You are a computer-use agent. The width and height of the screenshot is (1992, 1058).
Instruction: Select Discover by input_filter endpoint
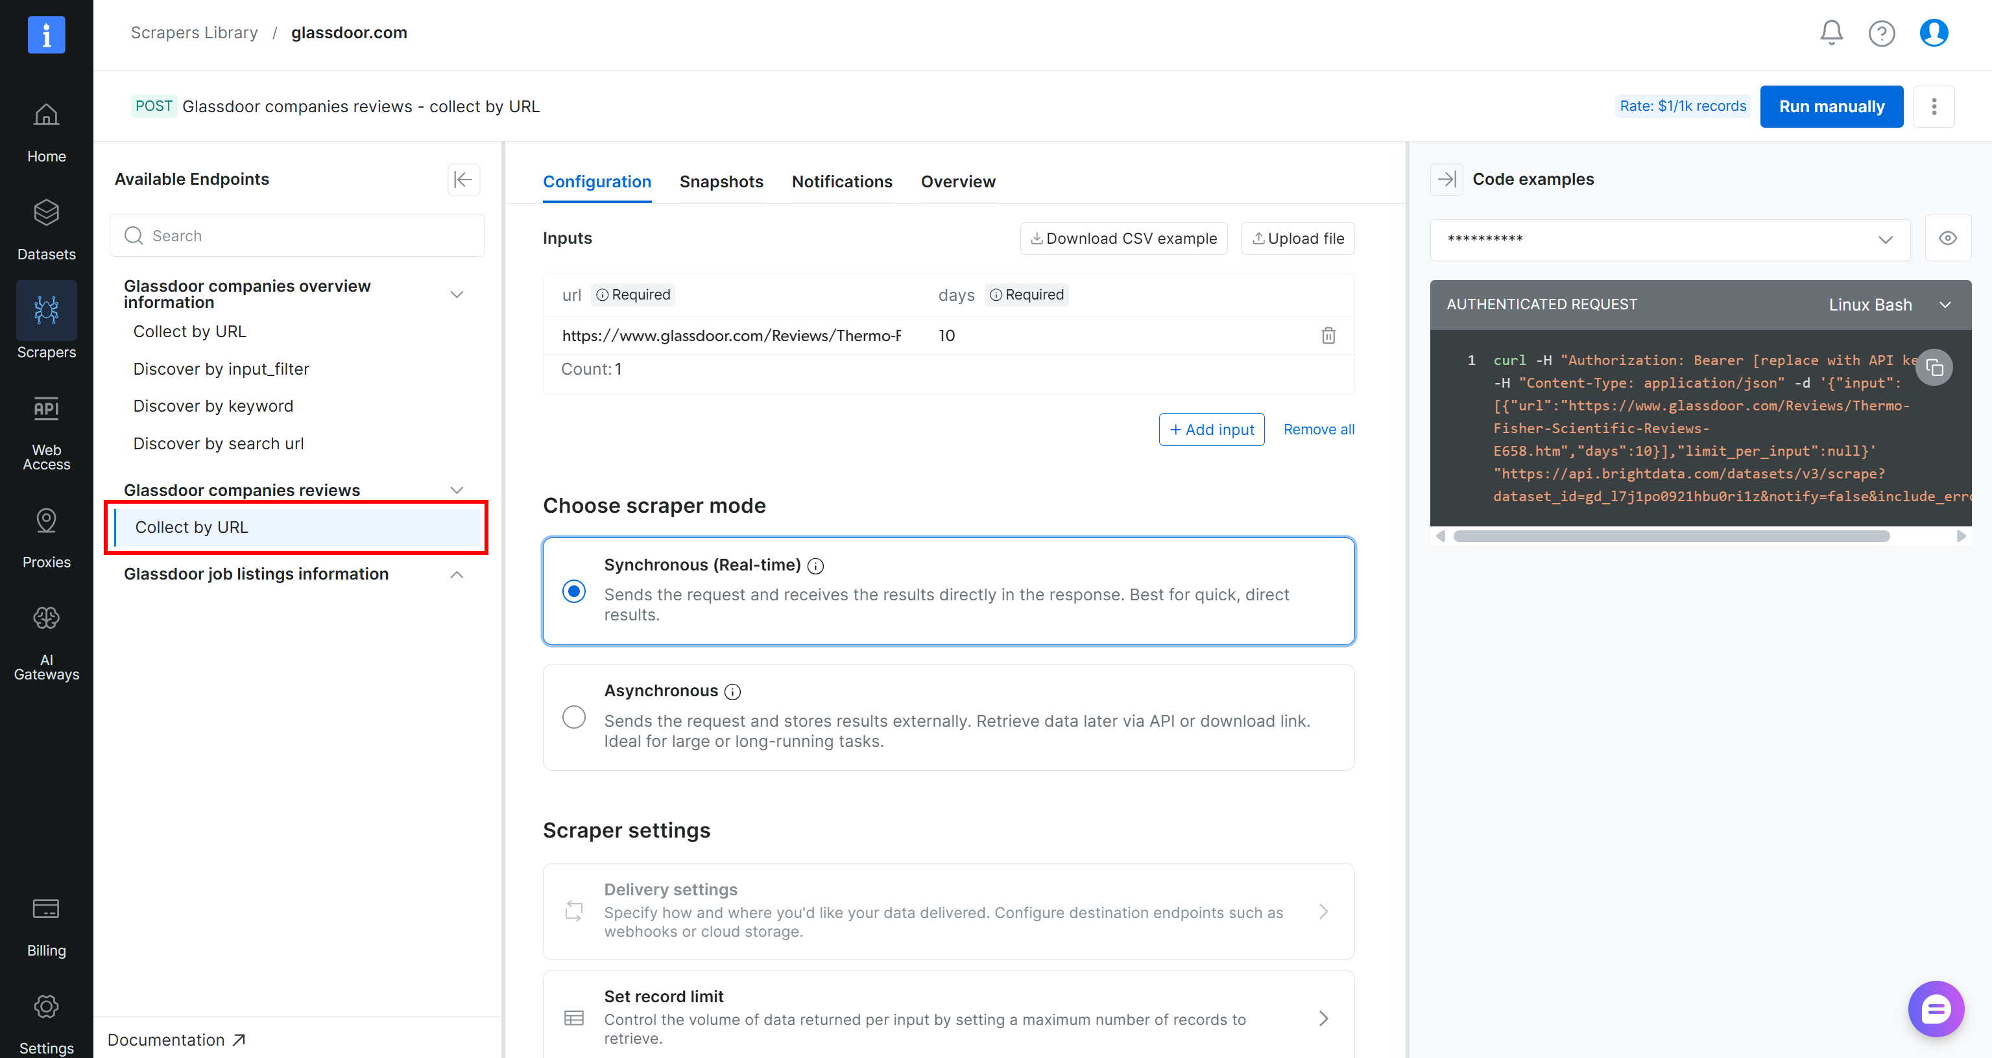(221, 370)
